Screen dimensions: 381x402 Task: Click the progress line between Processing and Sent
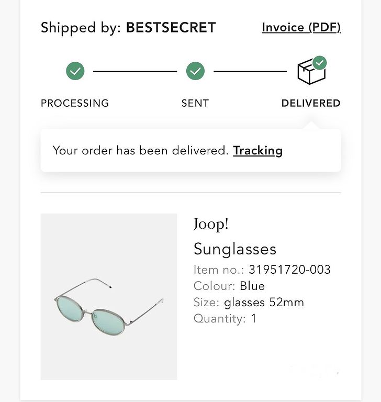coord(135,71)
